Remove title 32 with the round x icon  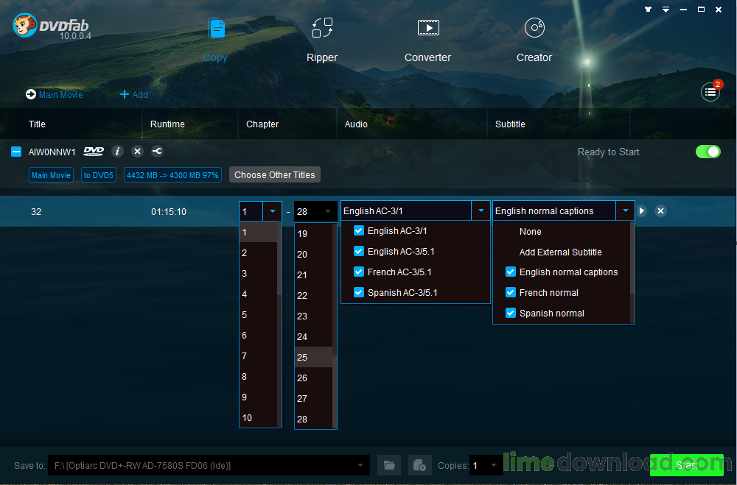tap(660, 211)
